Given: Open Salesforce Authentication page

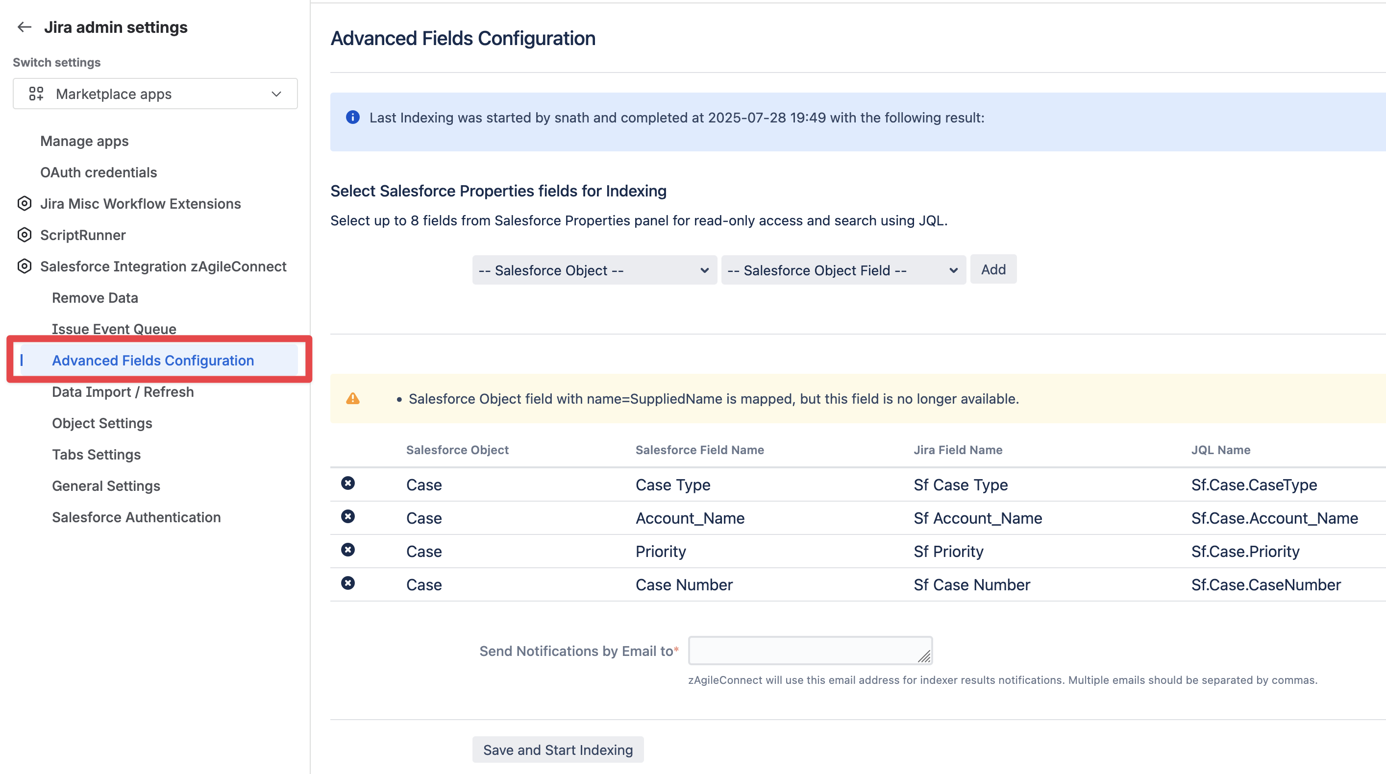Looking at the screenshot, I should pos(136,517).
